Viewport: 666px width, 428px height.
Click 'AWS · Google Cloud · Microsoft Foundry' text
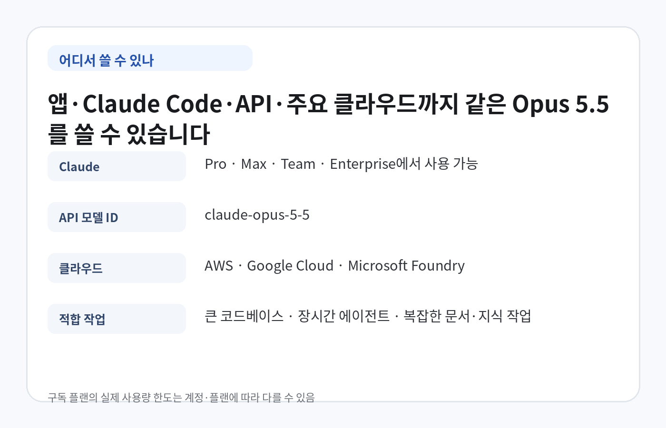(x=334, y=266)
